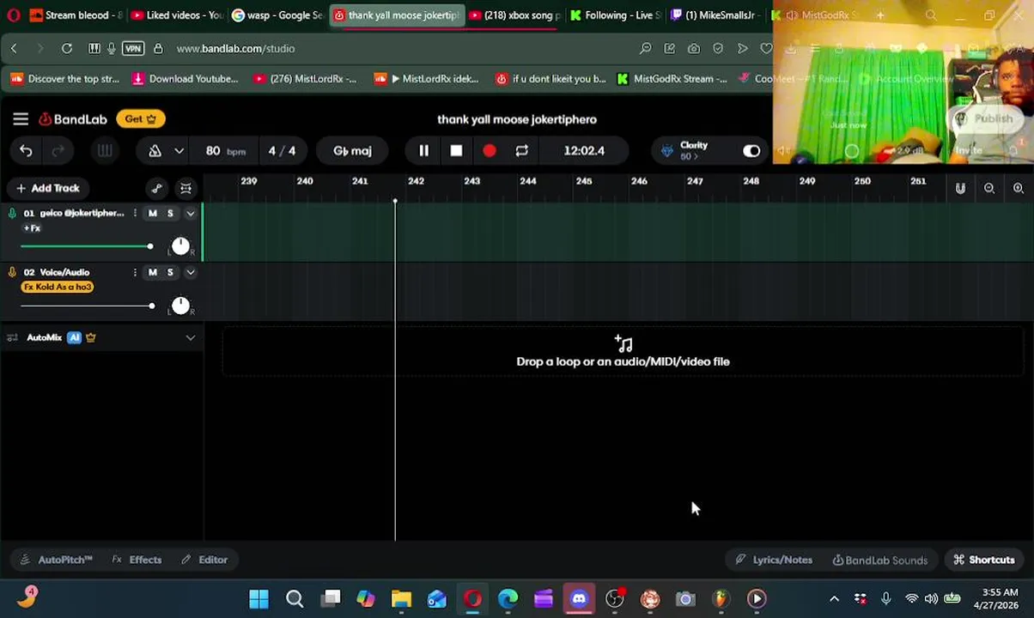The width and height of the screenshot is (1034, 618).
Task: Switch off the Clarity mastering toggle
Action: pos(751,151)
